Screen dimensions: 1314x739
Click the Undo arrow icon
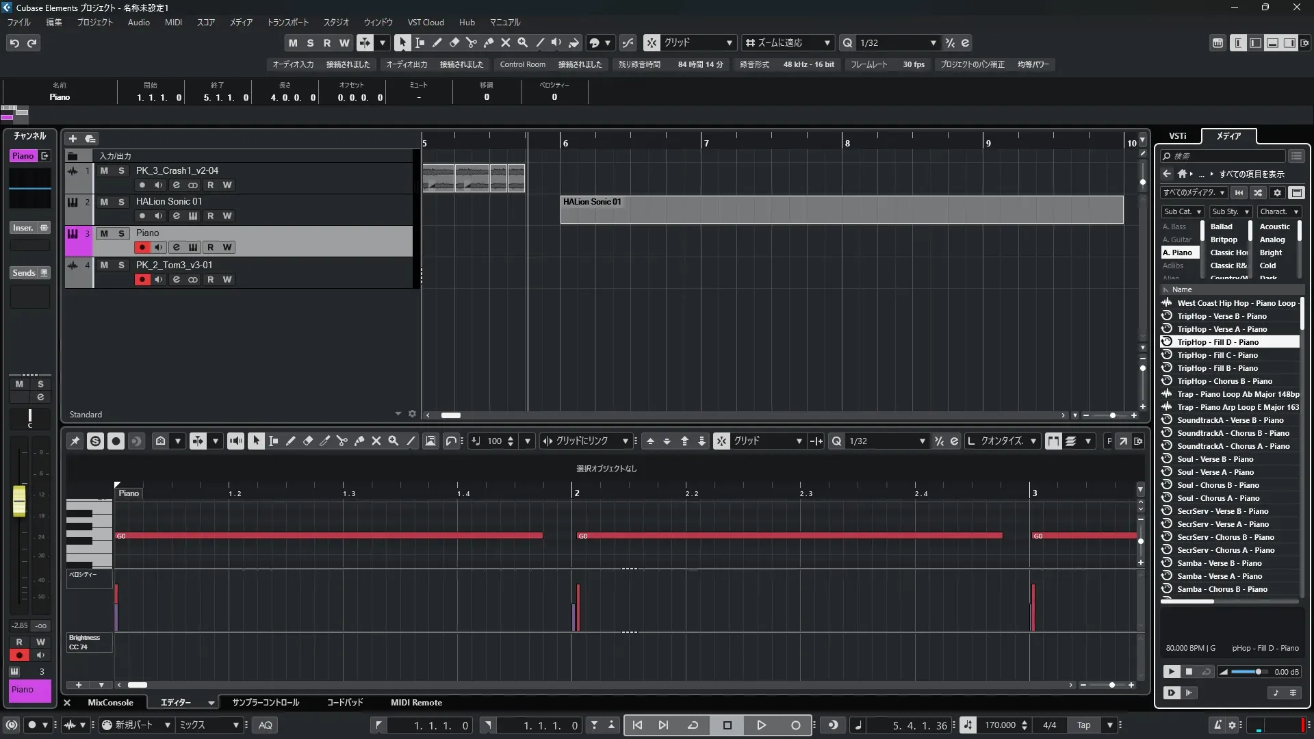tap(14, 42)
